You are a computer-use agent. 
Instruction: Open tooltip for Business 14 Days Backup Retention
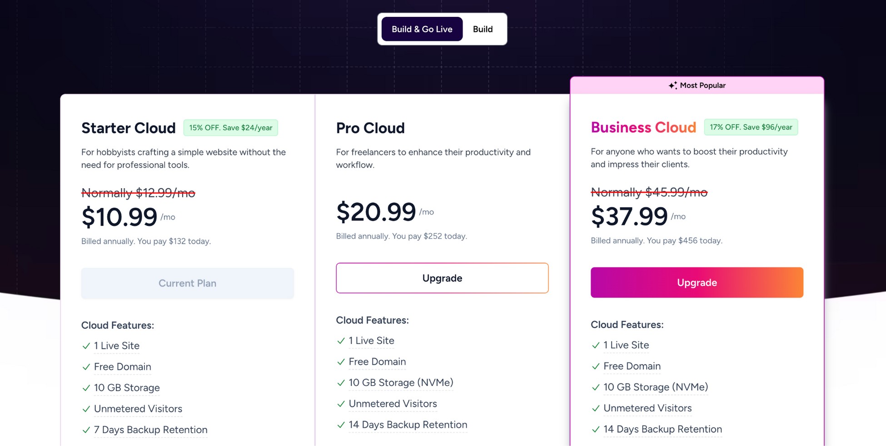[x=662, y=429]
